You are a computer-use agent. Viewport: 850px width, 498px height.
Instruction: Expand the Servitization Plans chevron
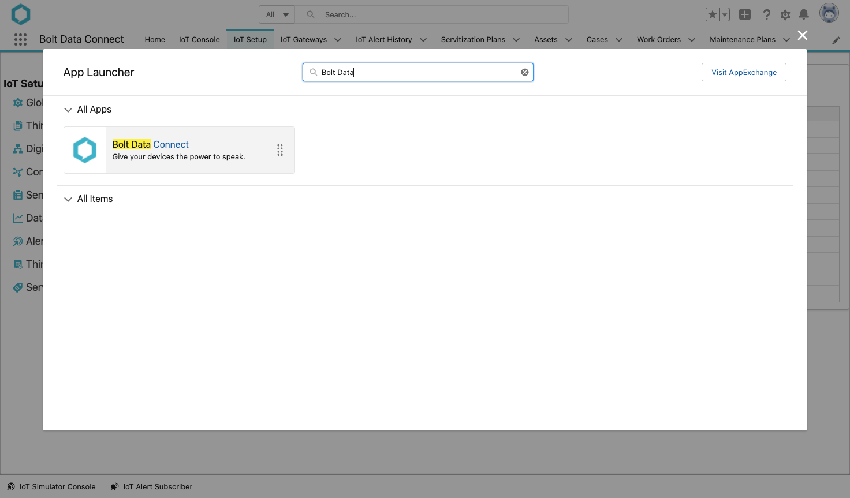coord(516,40)
